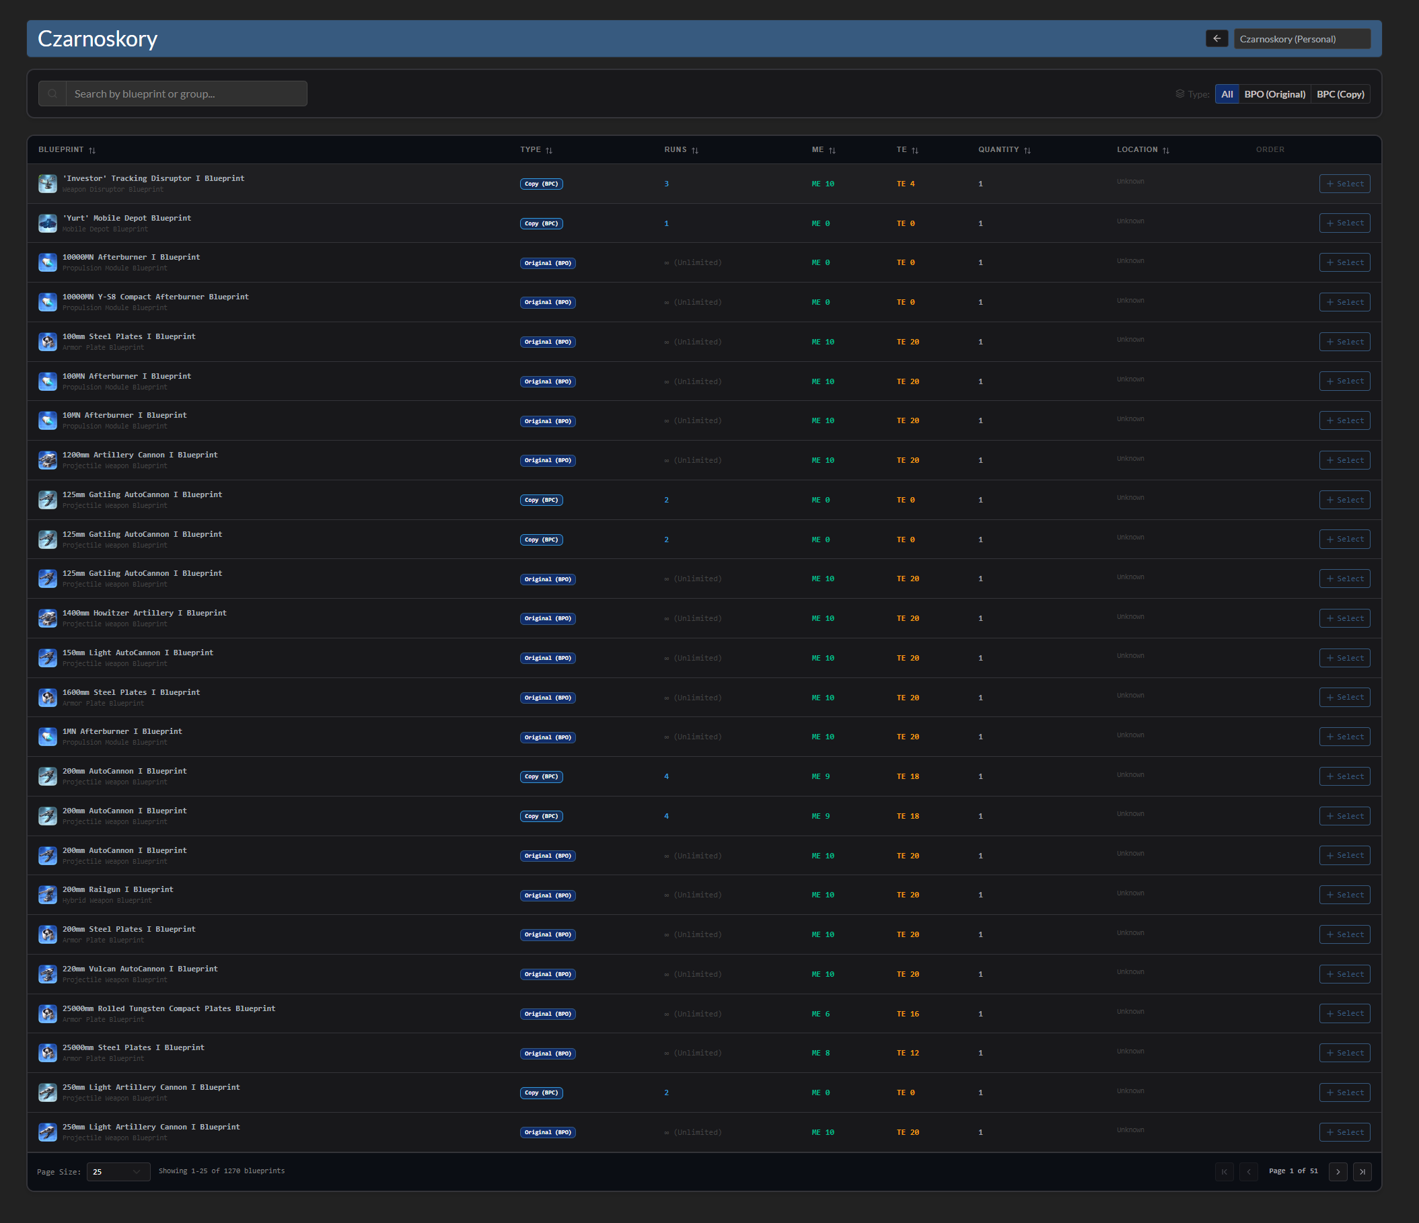Screen dimensions: 1419x1223
Task: Filter by BPO (Original) type
Action: 1274,94
